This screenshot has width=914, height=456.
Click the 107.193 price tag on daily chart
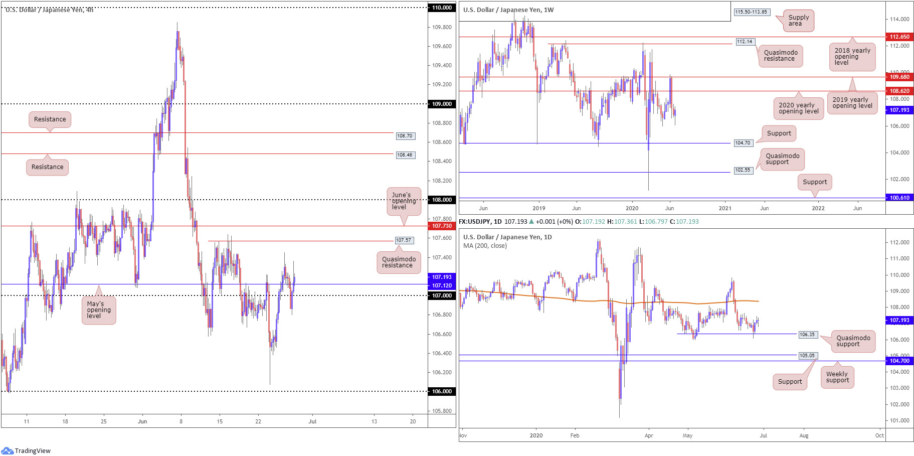click(899, 320)
